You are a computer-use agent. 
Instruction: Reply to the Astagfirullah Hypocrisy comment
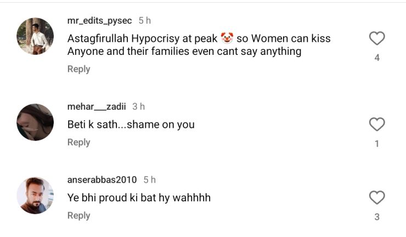pos(78,69)
